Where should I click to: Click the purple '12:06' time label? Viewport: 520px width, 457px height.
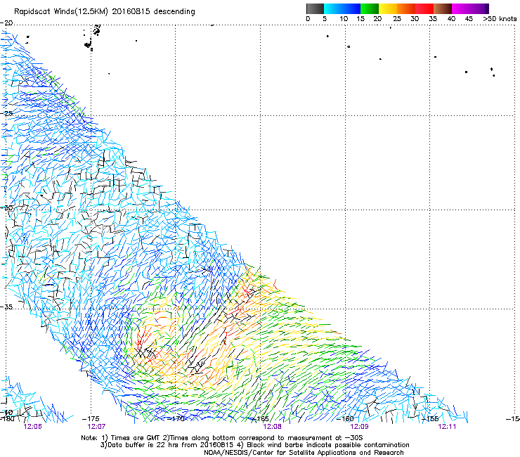pyautogui.click(x=32, y=427)
